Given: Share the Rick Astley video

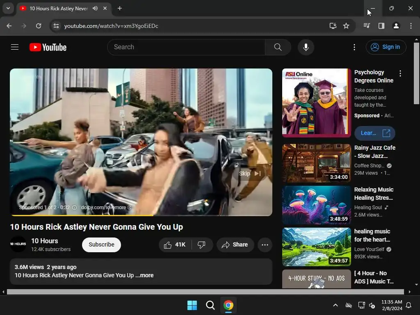Looking at the screenshot, I should pyautogui.click(x=235, y=244).
